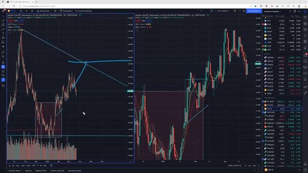
Task: Click the watchlist add symbol plus icon
Action: (x=290, y=12)
